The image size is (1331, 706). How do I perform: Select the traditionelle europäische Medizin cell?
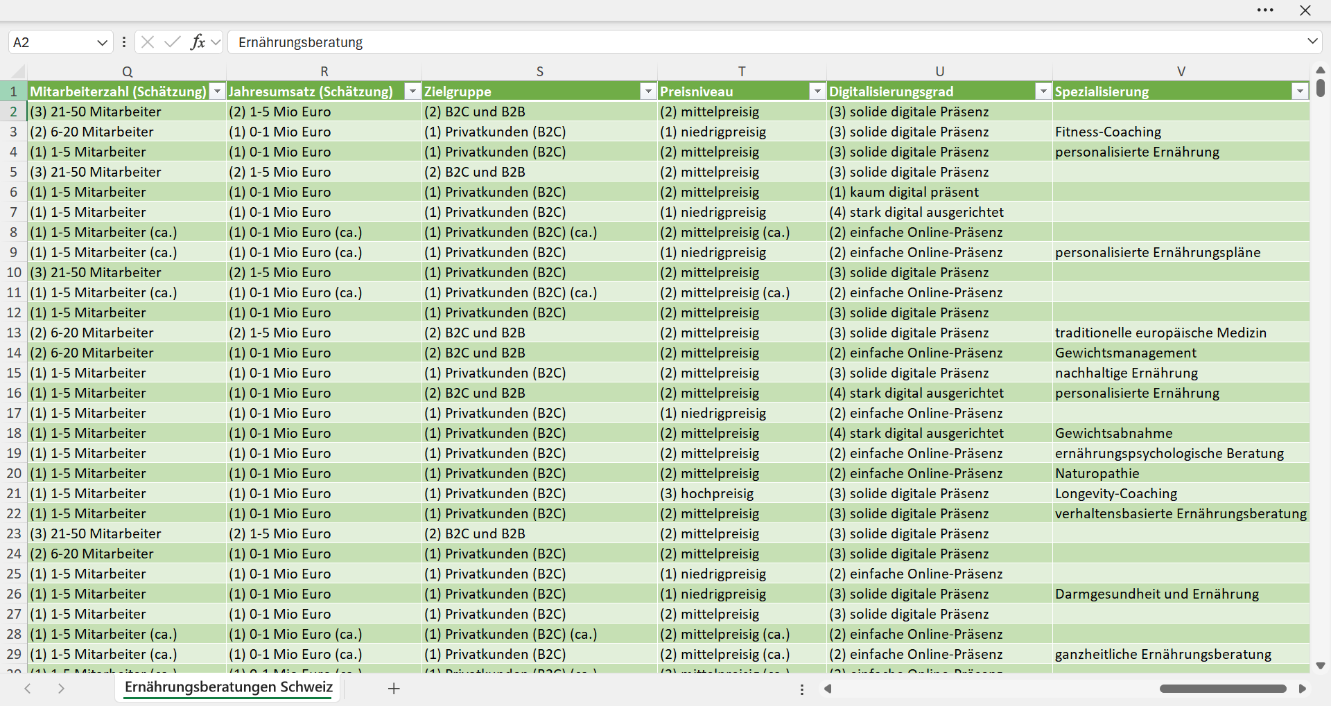(x=1181, y=333)
